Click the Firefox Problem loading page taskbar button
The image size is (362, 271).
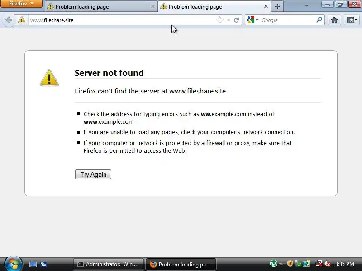pos(181,264)
